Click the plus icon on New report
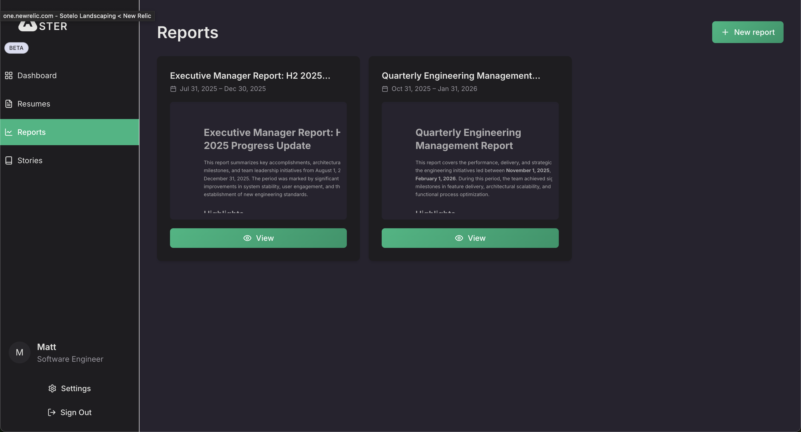Image resolution: width=801 pixels, height=432 pixels. (x=725, y=32)
